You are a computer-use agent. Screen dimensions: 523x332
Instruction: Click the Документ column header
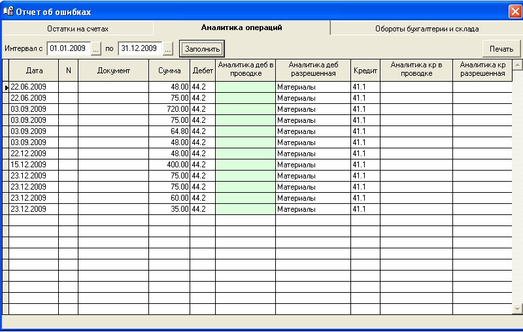pyautogui.click(x=114, y=70)
